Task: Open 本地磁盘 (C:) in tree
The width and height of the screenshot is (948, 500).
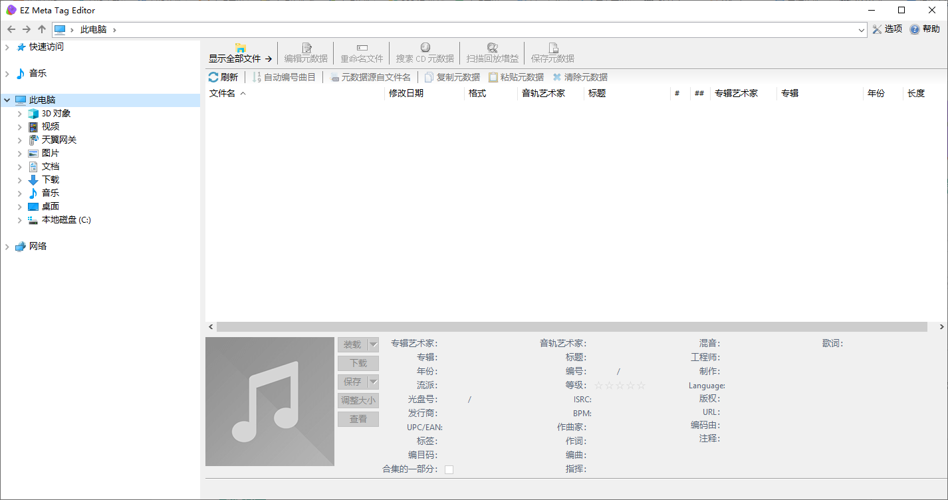Action: coord(66,220)
